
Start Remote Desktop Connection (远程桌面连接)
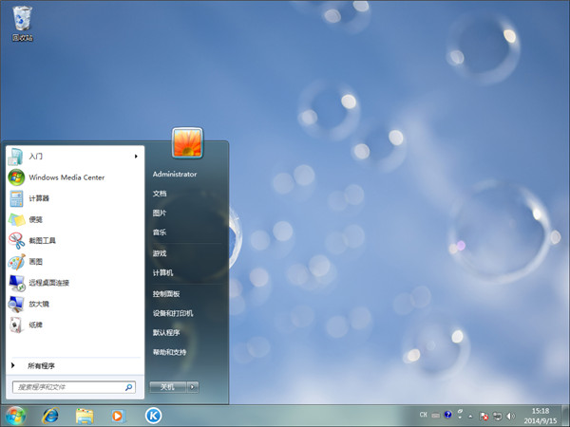coord(48,282)
